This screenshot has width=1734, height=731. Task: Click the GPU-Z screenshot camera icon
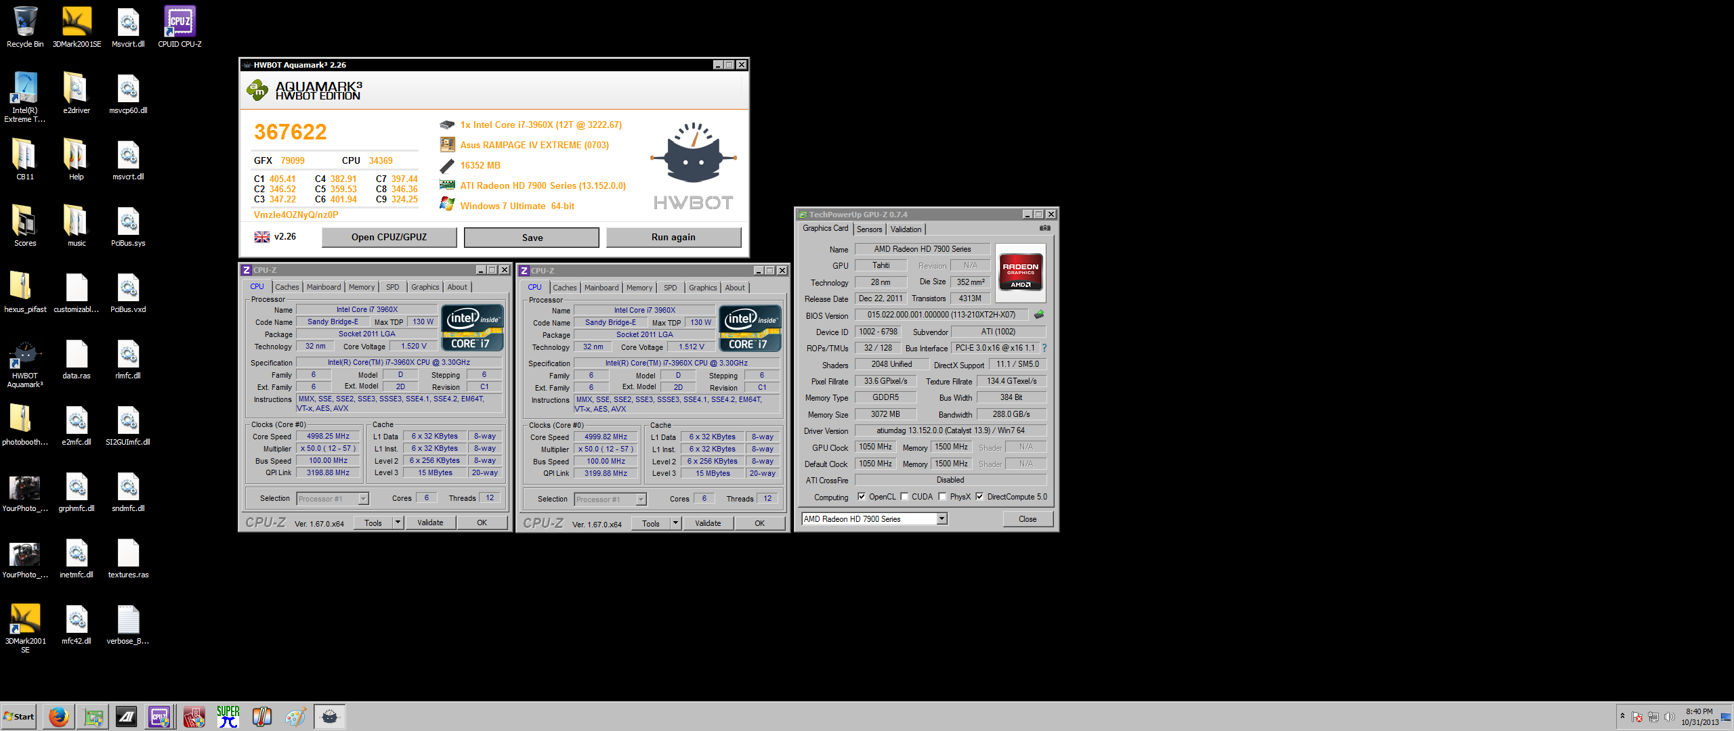point(1045,228)
